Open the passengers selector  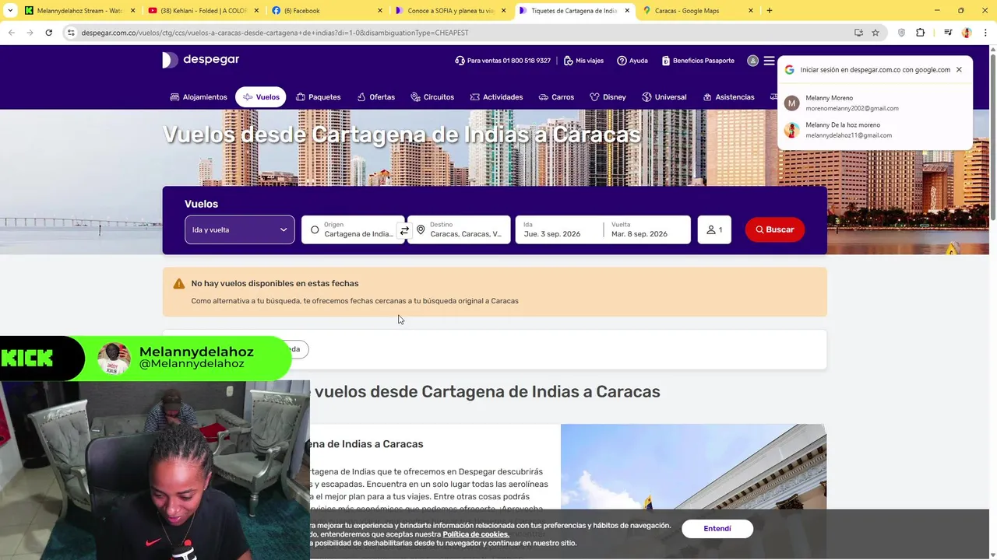click(x=714, y=229)
